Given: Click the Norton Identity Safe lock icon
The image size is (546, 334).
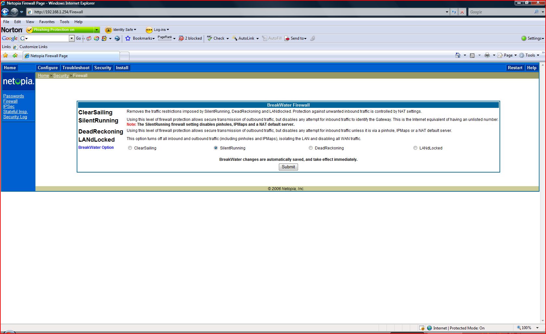Looking at the screenshot, I should click(x=109, y=30).
